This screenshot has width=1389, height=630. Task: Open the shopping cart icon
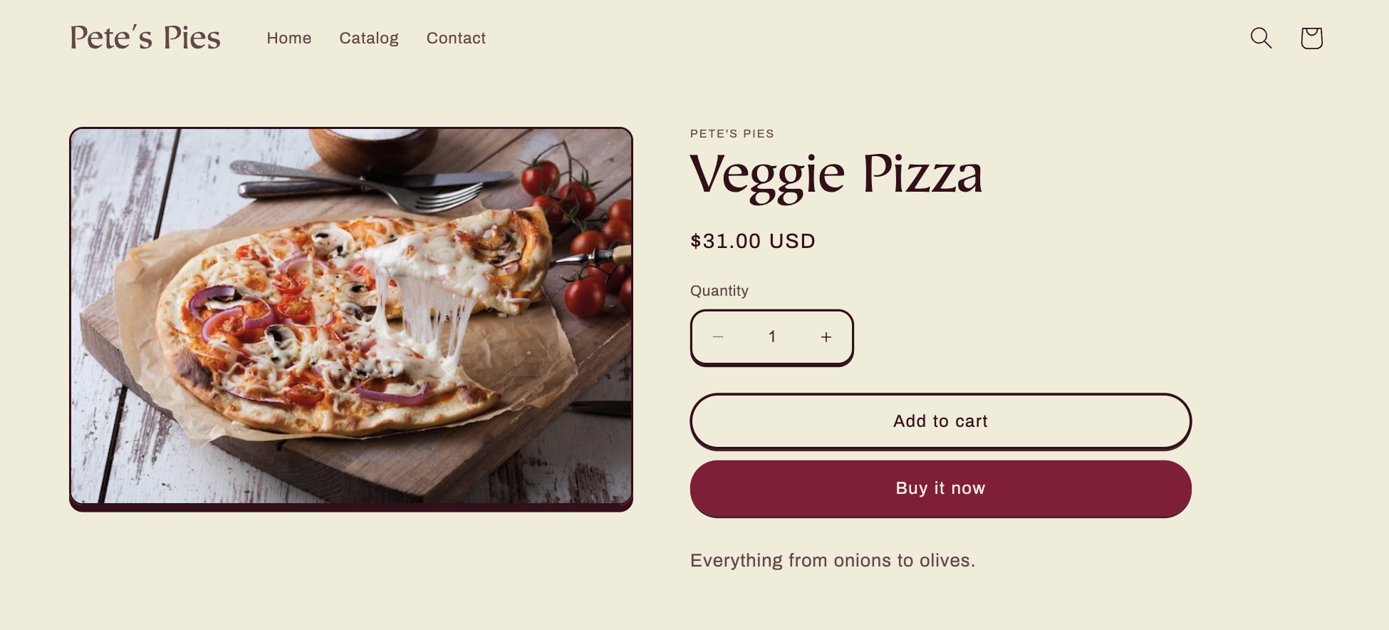point(1311,38)
